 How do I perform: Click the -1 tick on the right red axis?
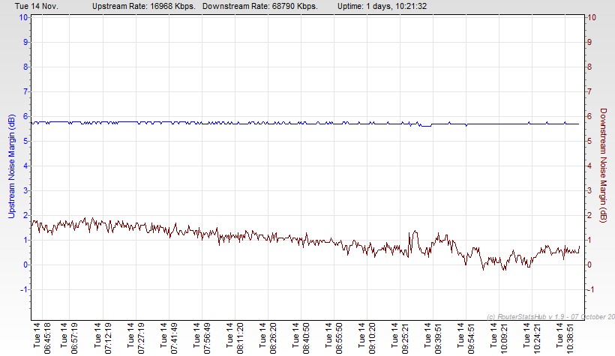pyautogui.click(x=592, y=289)
